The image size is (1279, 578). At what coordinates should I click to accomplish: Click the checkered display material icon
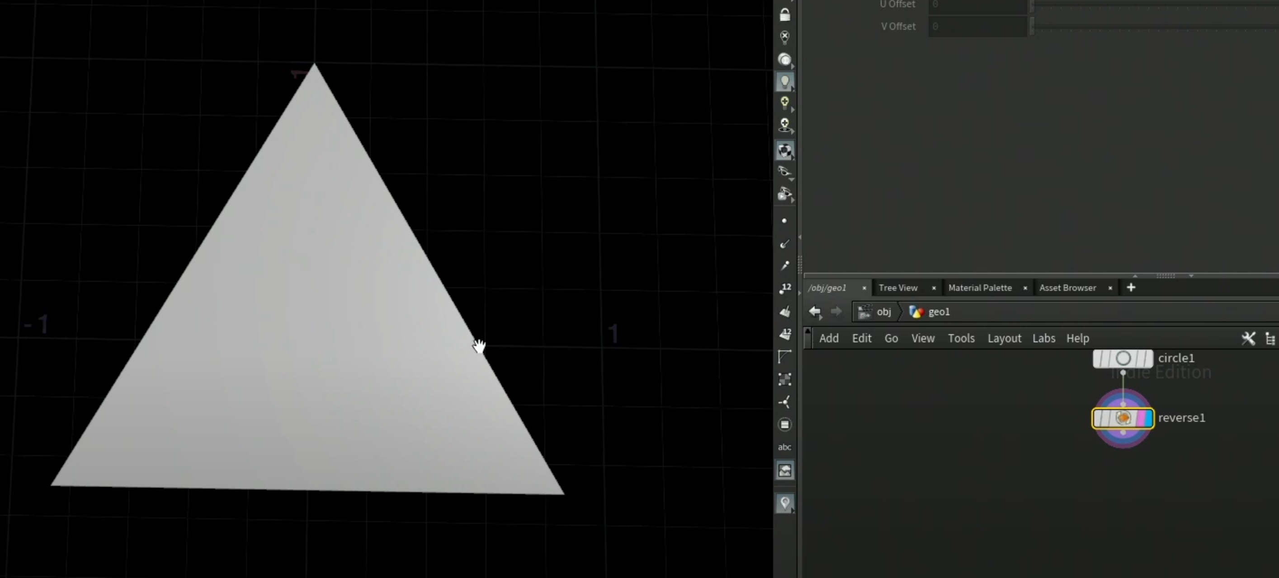(x=784, y=151)
